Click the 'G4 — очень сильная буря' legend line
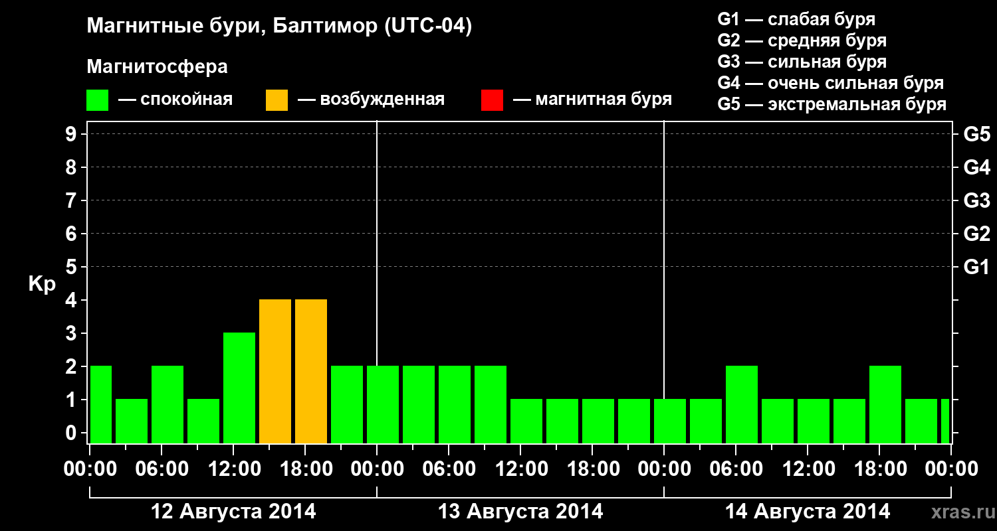This screenshot has height=531, width=997. point(831,83)
